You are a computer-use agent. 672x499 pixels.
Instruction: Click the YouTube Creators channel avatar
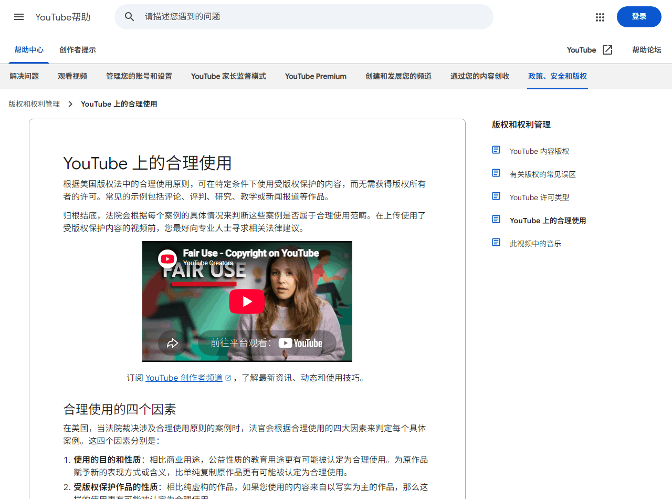[x=167, y=258]
